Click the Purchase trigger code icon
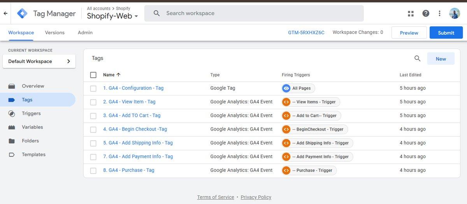467x204 pixels. (286, 170)
